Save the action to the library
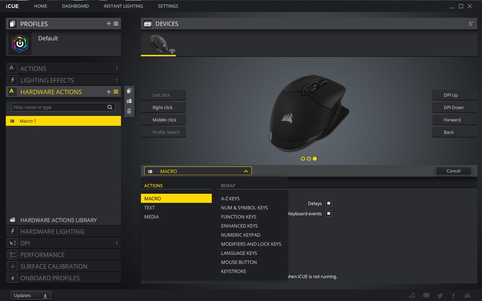482x301 pixels. tap(129, 101)
